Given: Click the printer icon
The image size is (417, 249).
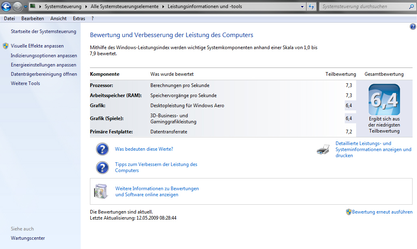Looking at the screenshot, I should tap(323, 149).
